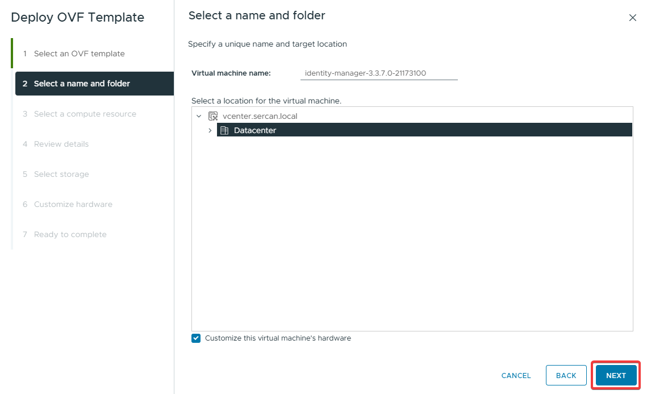Click the BACK button
Screen dimensions: 647x394
coord(566,375)
